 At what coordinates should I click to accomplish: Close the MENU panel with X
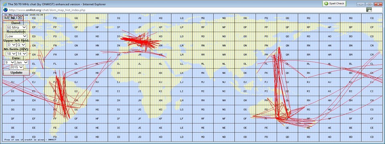20,18
